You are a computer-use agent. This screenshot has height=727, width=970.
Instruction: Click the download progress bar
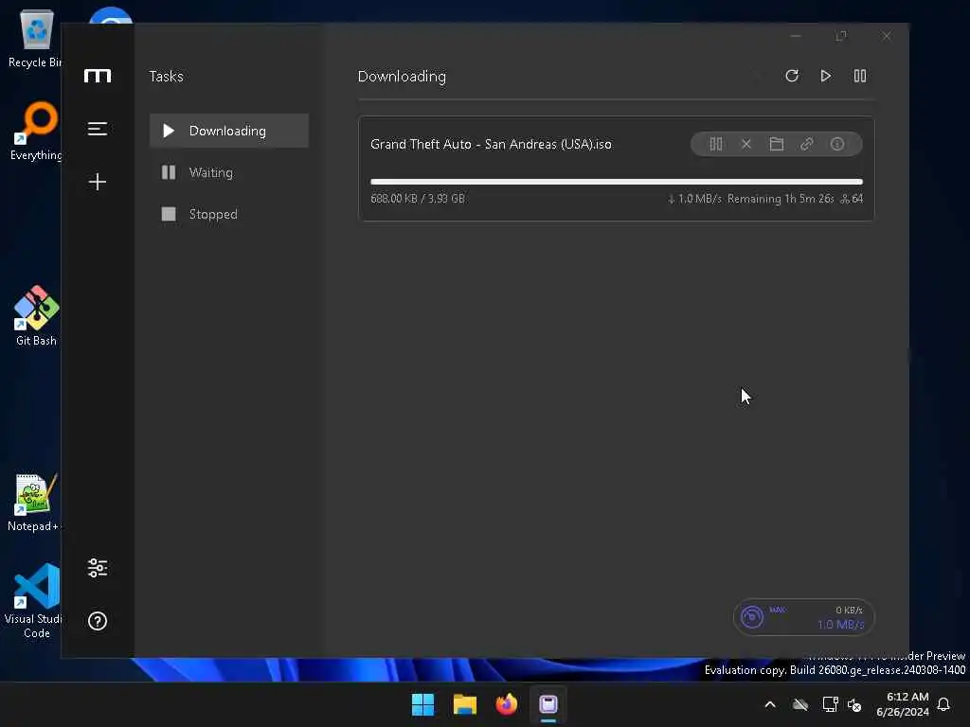coord(616,182)
